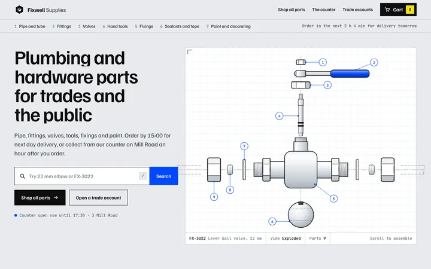Click the blue Search button
The image size is (431, 269).
tap(164, 176)
